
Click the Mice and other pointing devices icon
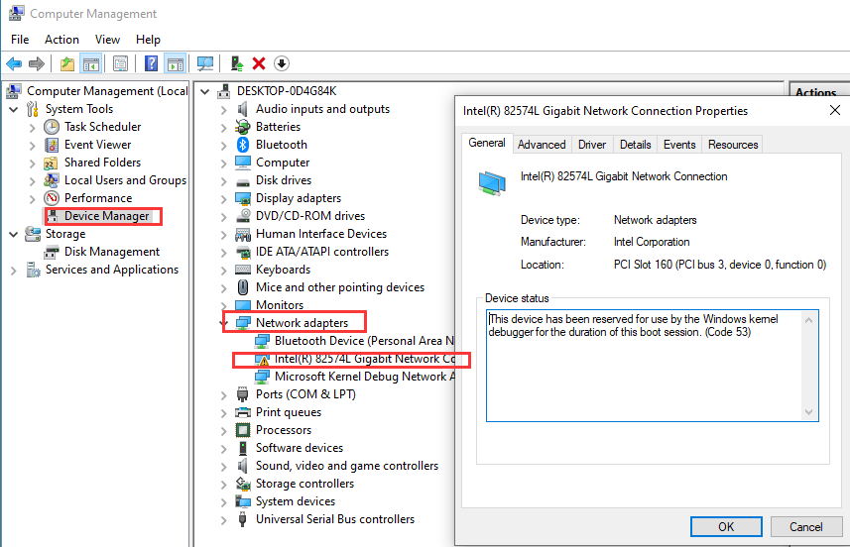tap(243, 287)
